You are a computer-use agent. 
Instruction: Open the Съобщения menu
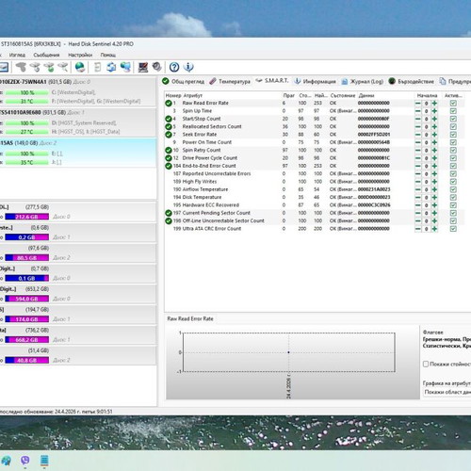pos(46,55)
